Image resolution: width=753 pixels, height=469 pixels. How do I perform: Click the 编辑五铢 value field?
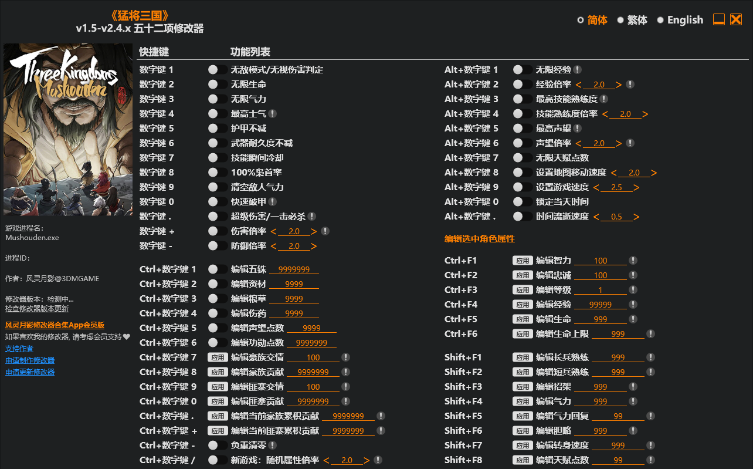(294, 269)
